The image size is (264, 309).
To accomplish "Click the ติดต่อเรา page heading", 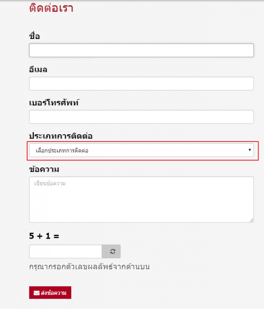I will [x=51, y=8].
